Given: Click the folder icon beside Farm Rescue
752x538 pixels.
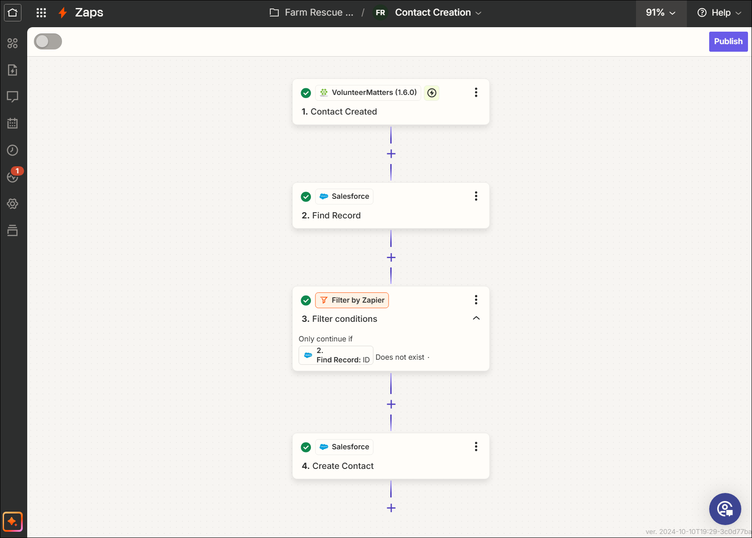Looking at the screenshot, I should coord(274,12).
